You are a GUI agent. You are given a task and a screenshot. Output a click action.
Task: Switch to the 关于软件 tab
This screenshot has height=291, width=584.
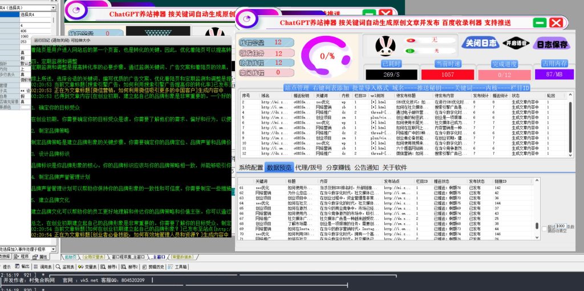coord(395,167)
